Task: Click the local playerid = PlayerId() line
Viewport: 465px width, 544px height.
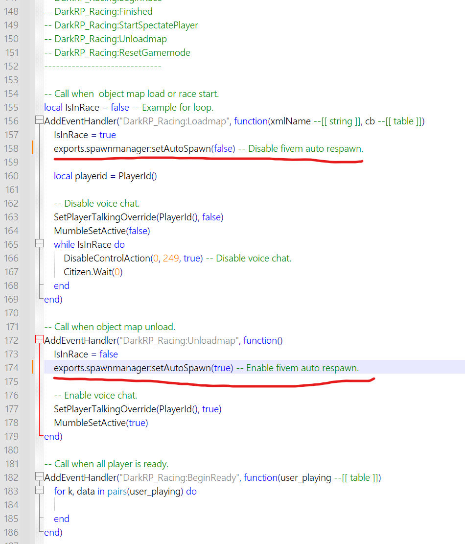Action: [105, 176]
